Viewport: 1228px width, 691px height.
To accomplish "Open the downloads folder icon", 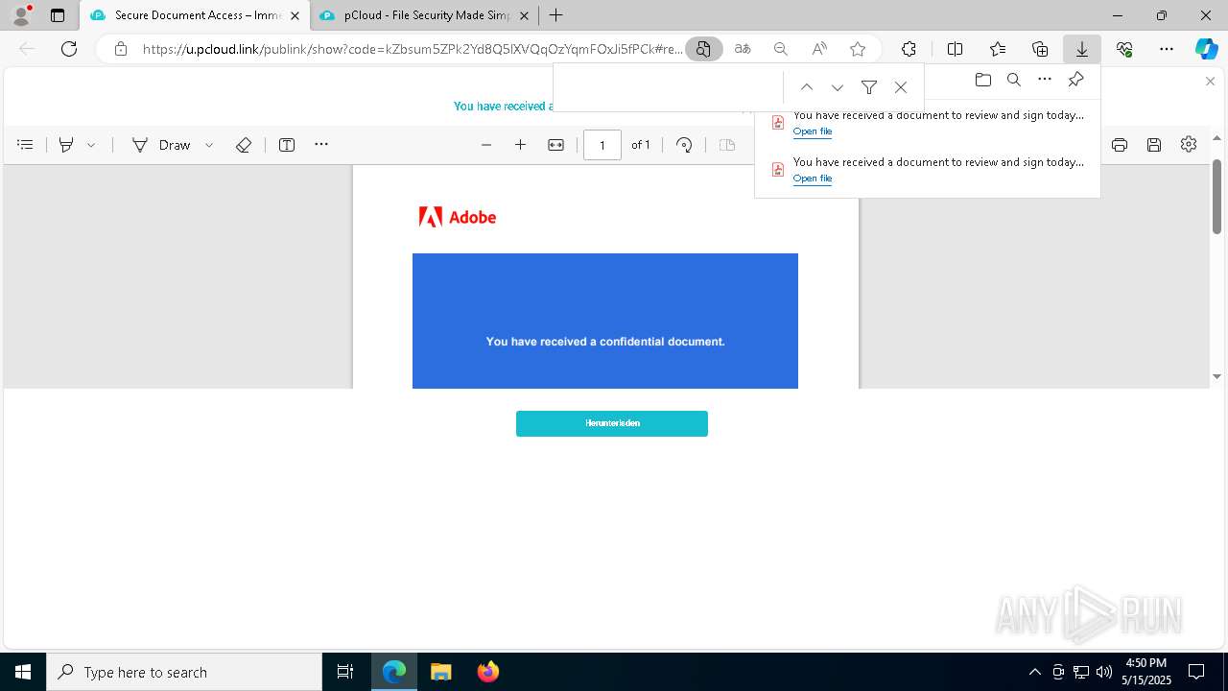I will pyautogui.click(x=983, y=80).
